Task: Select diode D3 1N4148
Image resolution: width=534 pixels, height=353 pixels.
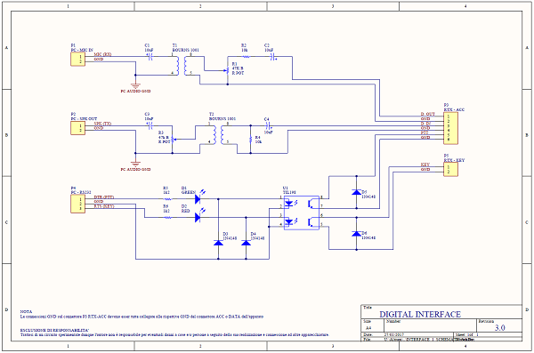Action: click(x=218, y=243)
